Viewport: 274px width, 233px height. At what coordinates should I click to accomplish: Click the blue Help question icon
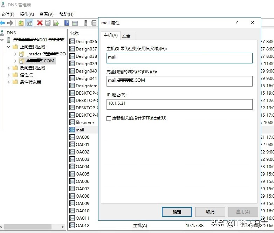(67, 23)
